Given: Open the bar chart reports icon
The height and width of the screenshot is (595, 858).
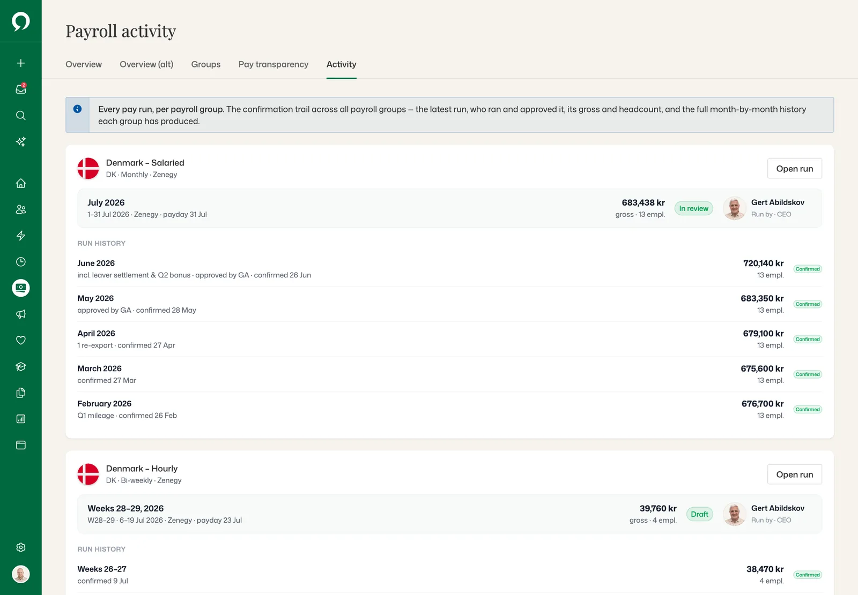Looking at the screenshot, I should 21,419.
